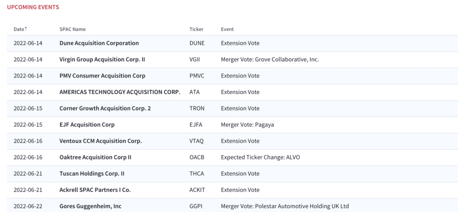Click EJF Acquisition Corp name
Image resolution: width=458 pixels, height=212 pixels.
pos(87,125)
